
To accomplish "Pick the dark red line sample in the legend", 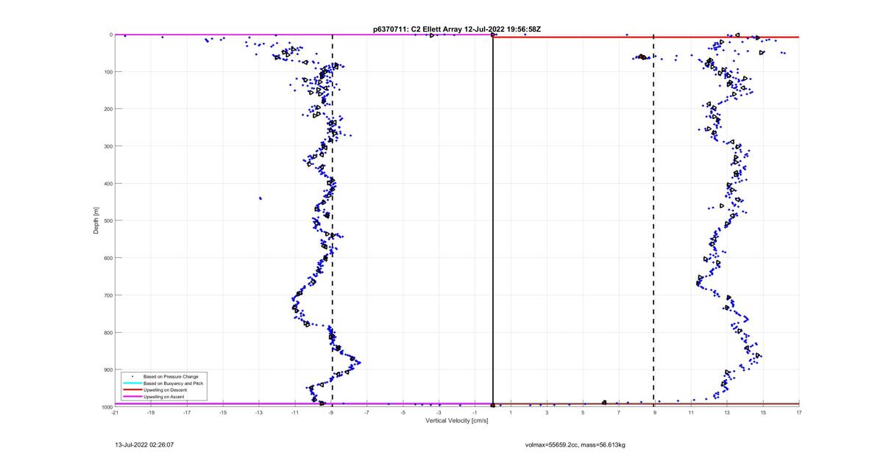I will [132, 390].
